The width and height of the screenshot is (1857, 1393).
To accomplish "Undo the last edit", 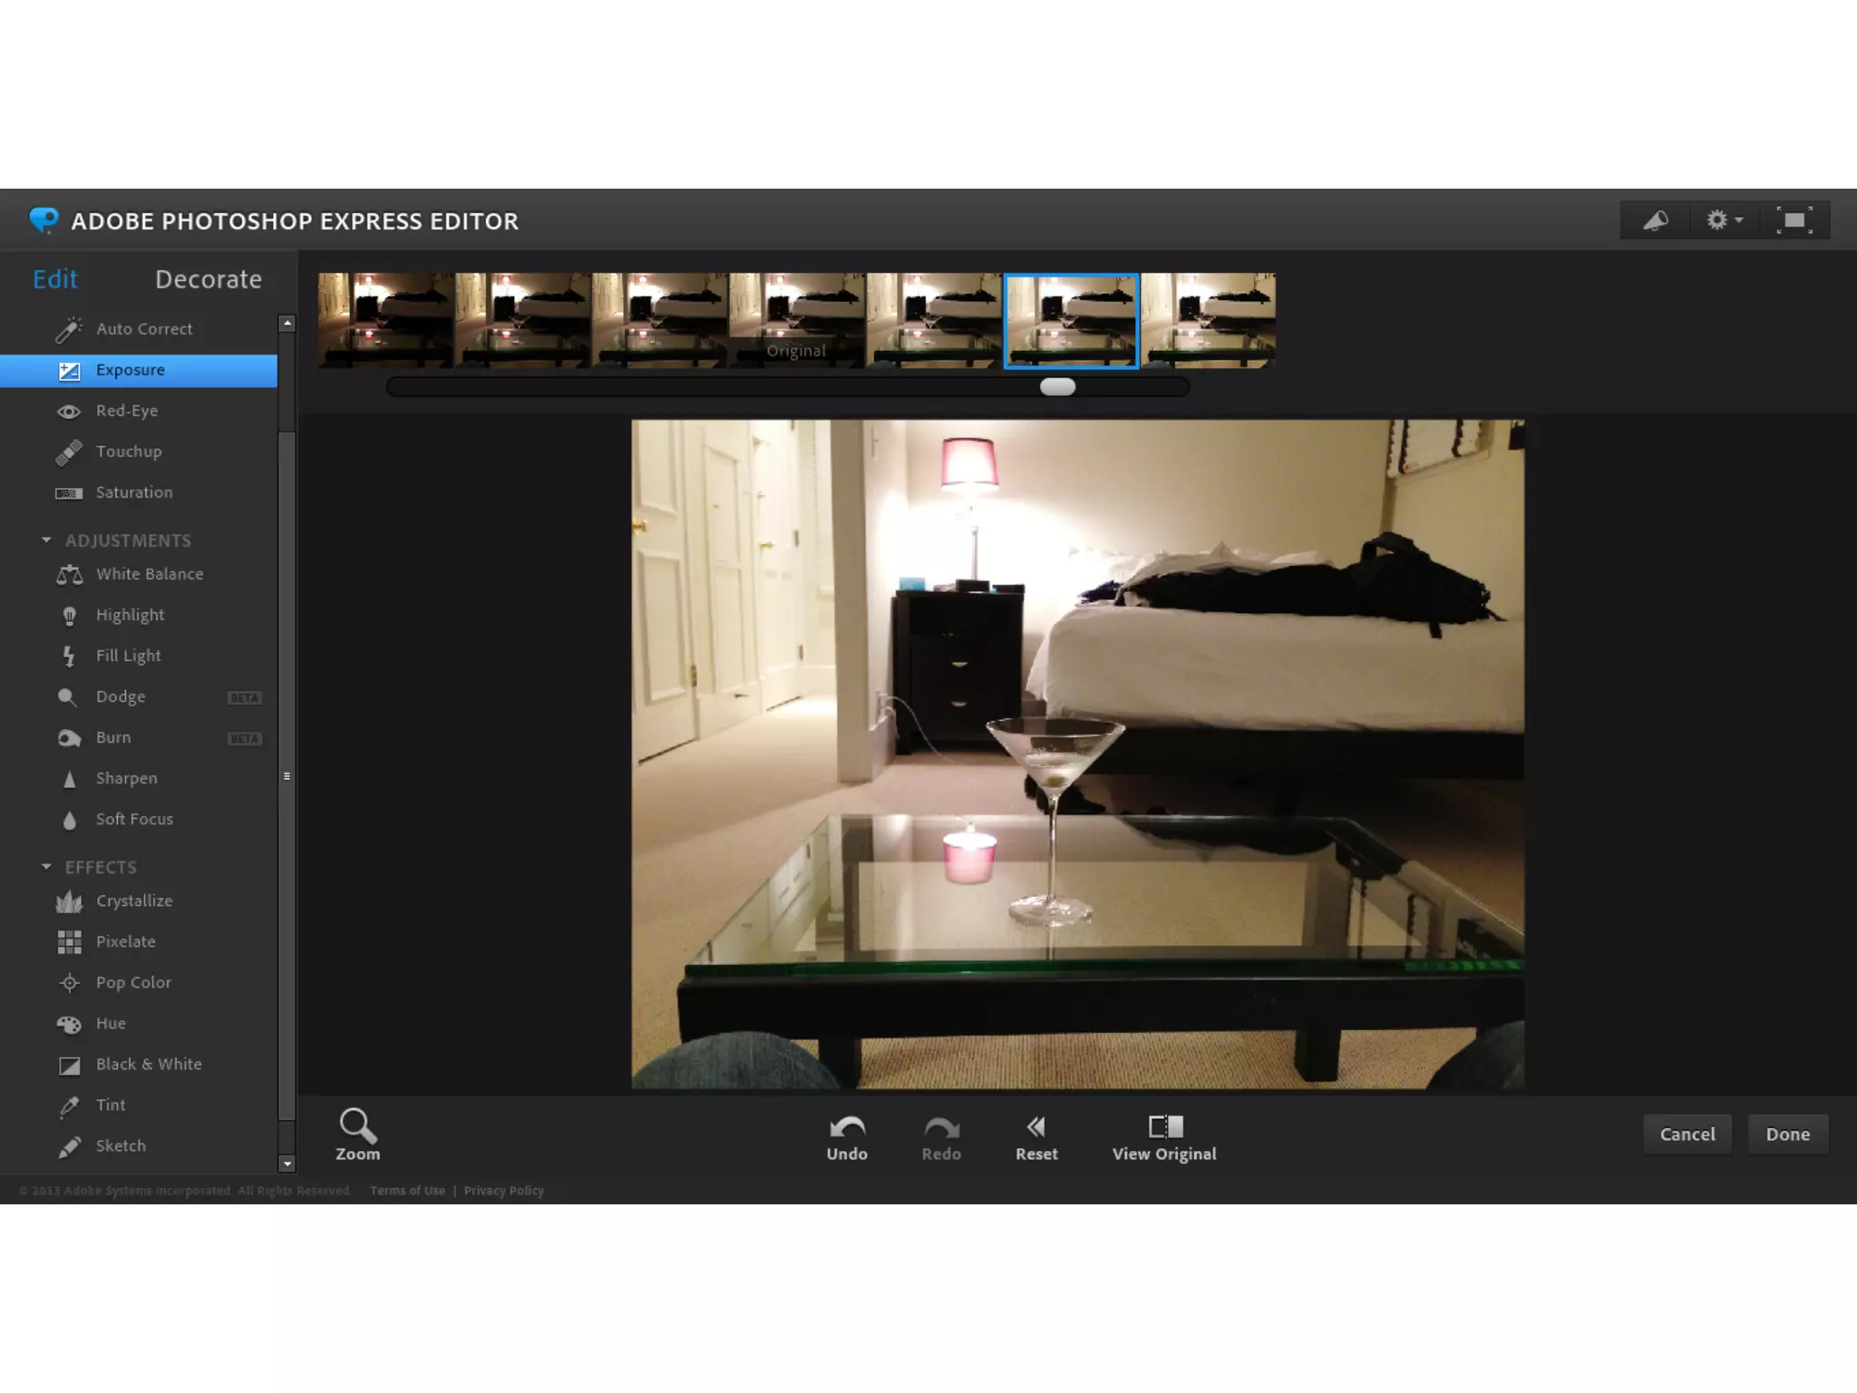I will coord(847,1137).
